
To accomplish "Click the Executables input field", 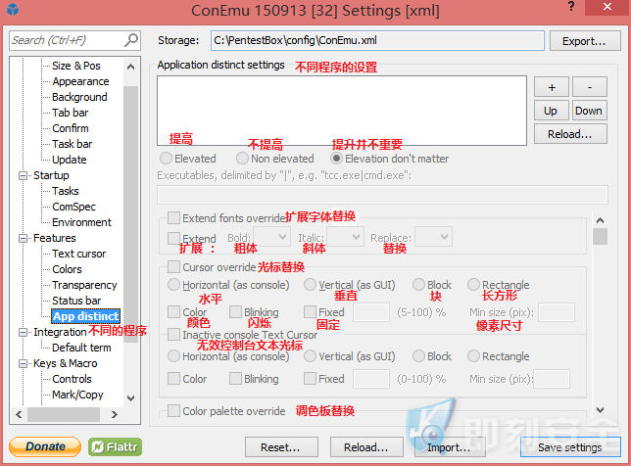I will pos(382,195).
